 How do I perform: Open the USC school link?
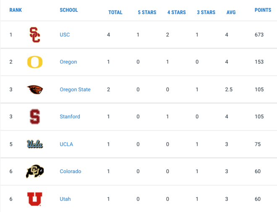point(65,35)
